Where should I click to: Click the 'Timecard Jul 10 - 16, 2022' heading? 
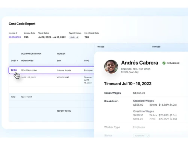point(128,83)
